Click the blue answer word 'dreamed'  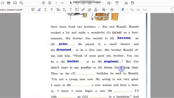click(x=64, y=50)
